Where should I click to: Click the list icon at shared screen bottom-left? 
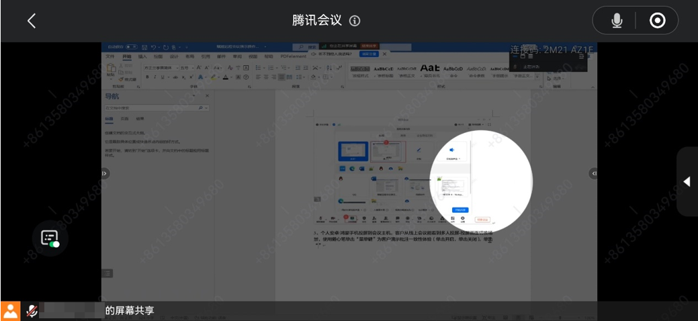tap(107, 273)
